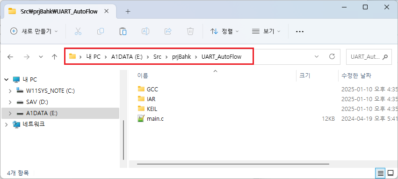Image resolution: width=398 pixels, height=179 pixels.
Task: Click the Share icon in toolbar
Action: pyautogui.click(x=168, y=31)
